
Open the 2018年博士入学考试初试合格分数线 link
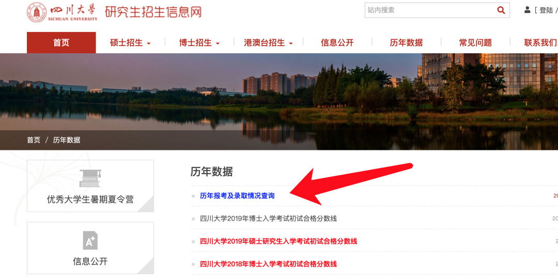coord(268,264)
